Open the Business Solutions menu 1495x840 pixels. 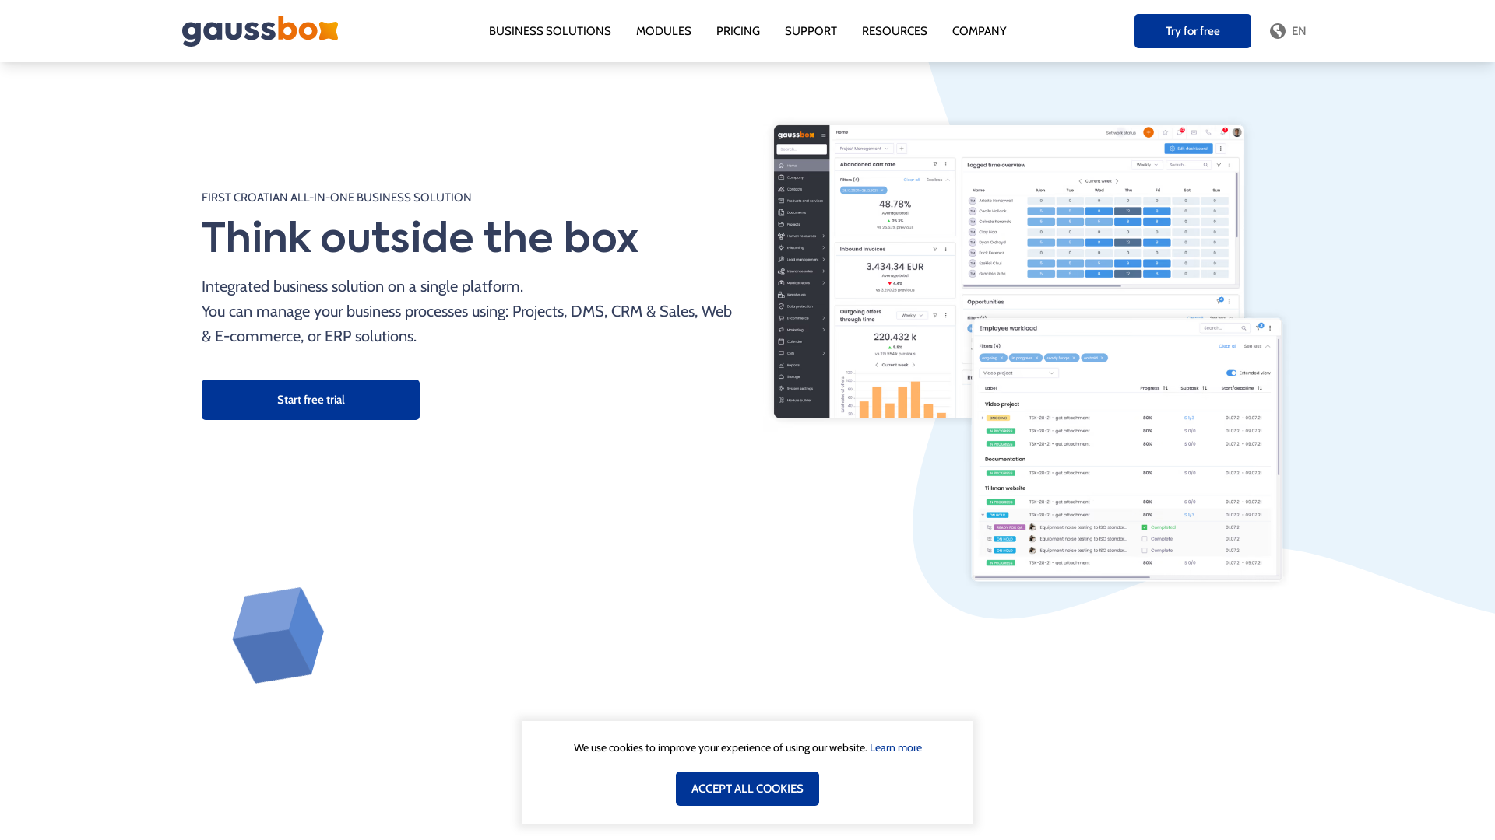(550, 31)
